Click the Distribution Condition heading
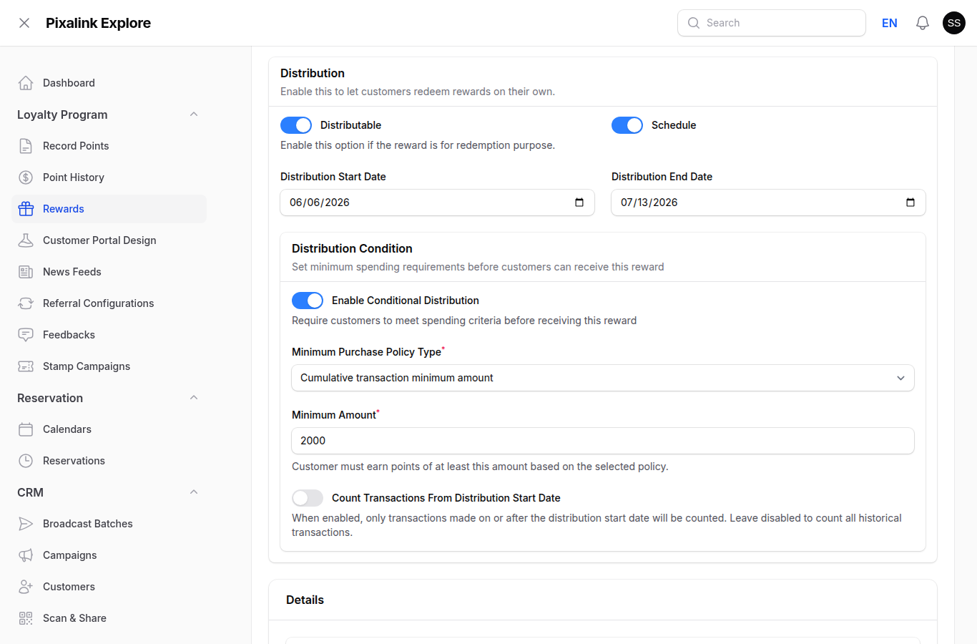This screenshot has width=977, height=644. [x=352, y=248]
